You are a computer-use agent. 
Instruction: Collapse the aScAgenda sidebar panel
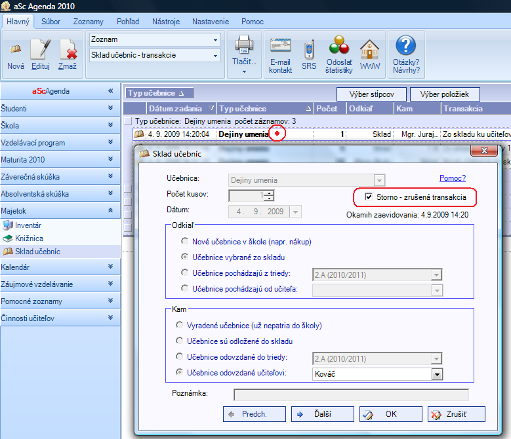tap(110, 91)
